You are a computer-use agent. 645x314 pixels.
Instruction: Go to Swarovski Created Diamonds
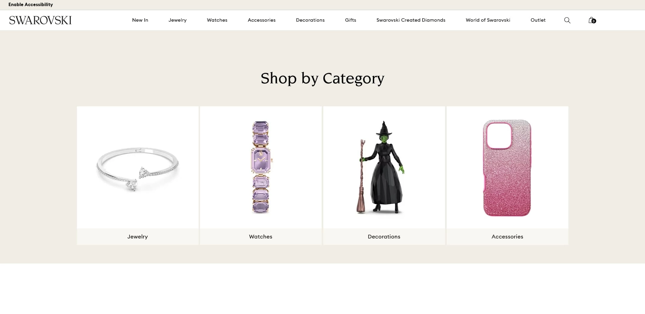pos(411,20)
